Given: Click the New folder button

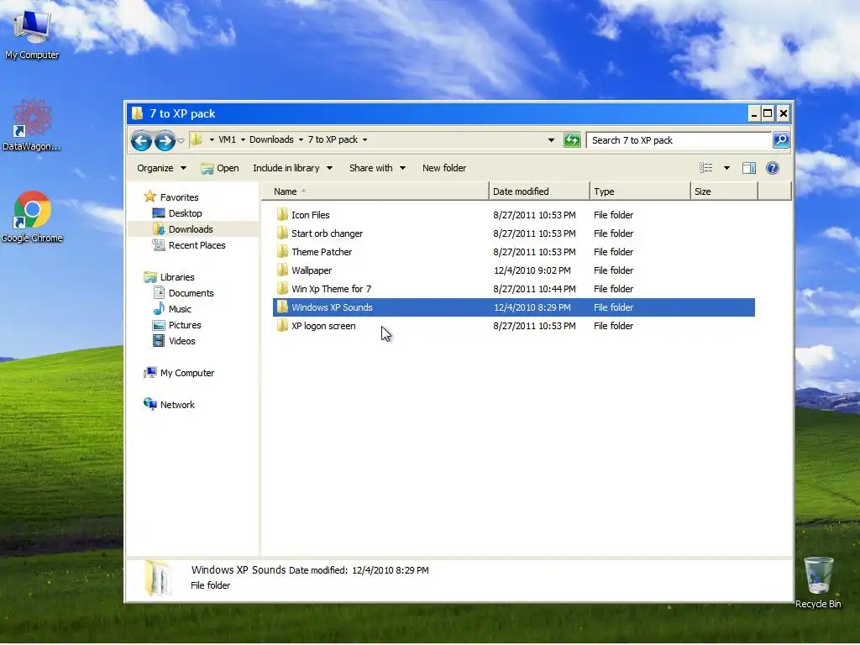Looking at the screenshot, I should 444,168.
